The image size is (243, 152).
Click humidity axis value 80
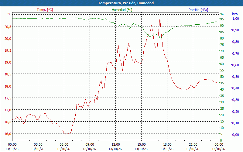click(x=222, y=38)
